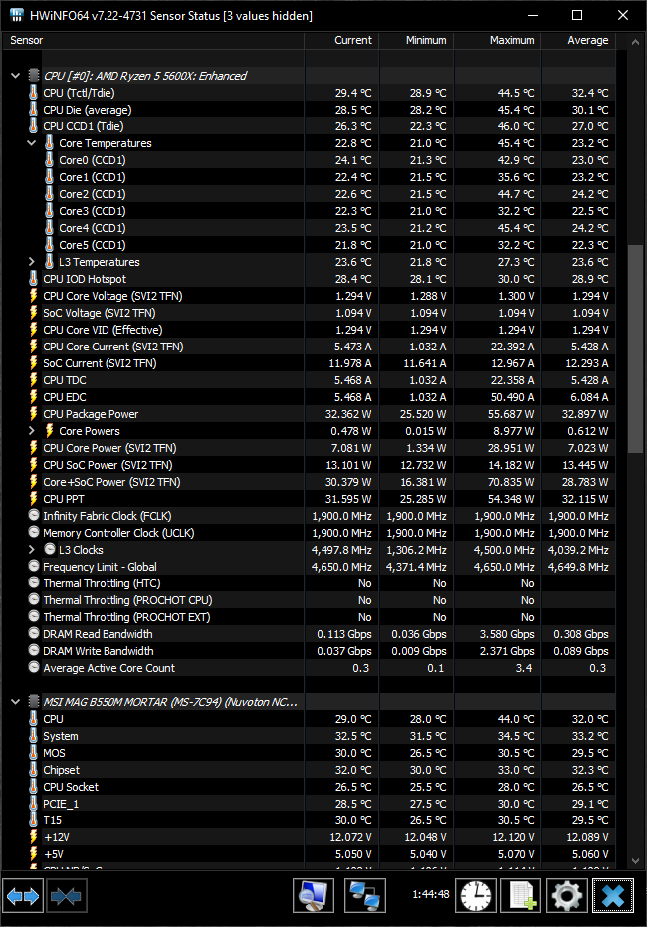Click icon beside DRAM Read Bandwidth
This screenshot has height=927, width=647.
point(34,633)
